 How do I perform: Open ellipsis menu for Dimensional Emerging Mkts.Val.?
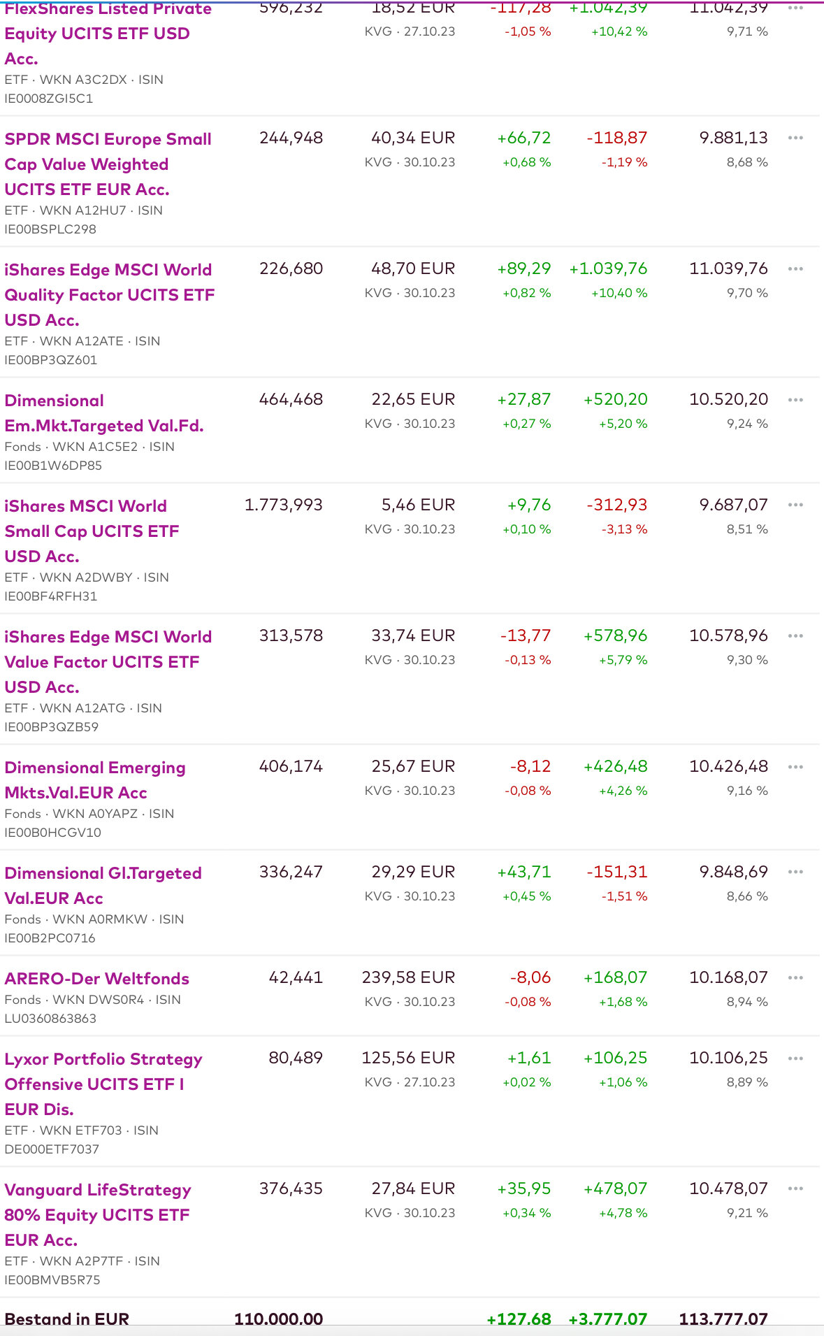(x=795, y=767)
